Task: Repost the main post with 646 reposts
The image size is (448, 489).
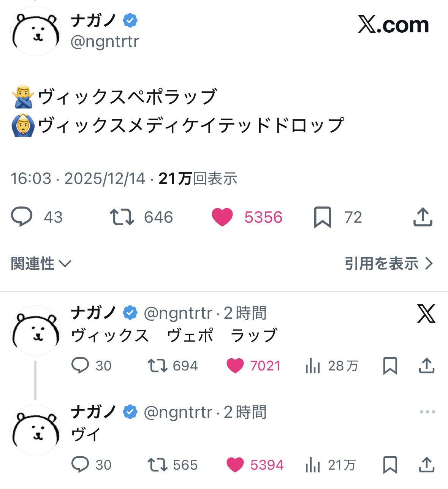Action: tap(122, 217)
